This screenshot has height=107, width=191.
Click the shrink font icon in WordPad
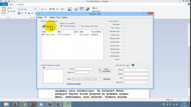[x=46, y=9]
